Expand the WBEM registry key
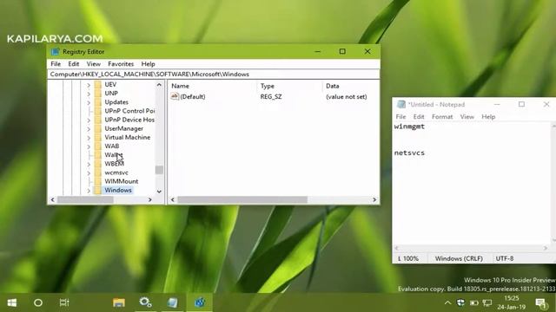 point(89,165)
